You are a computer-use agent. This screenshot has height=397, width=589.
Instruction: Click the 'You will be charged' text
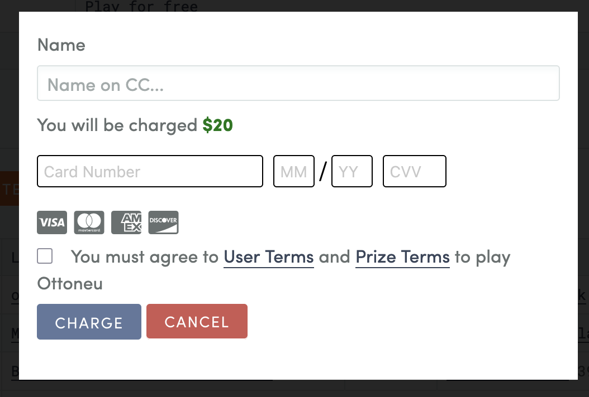[117, 125]
